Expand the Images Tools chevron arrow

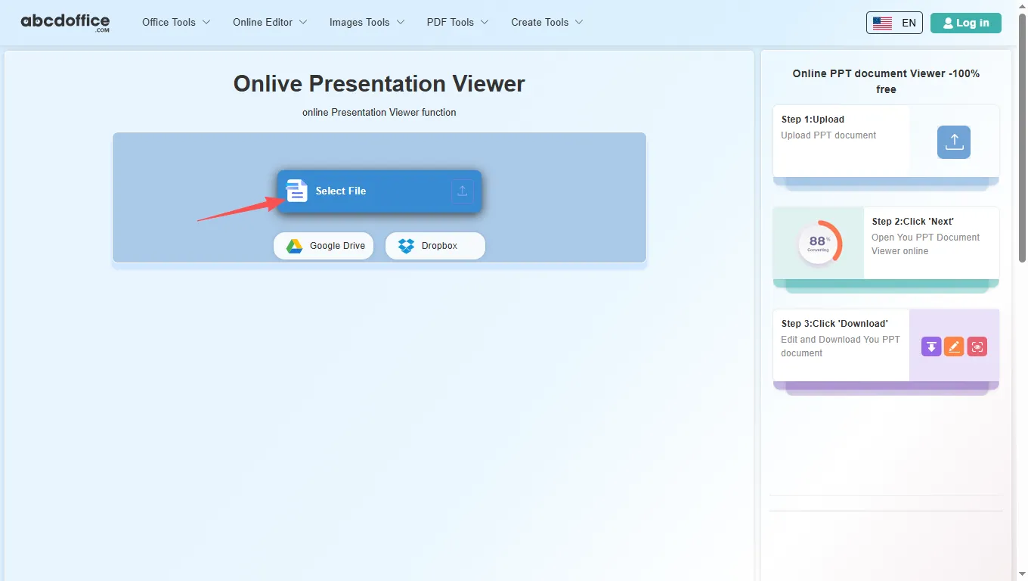coord(401,23)
